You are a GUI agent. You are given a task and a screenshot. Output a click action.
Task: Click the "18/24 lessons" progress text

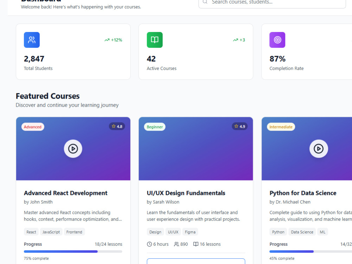tap(108, 244)
